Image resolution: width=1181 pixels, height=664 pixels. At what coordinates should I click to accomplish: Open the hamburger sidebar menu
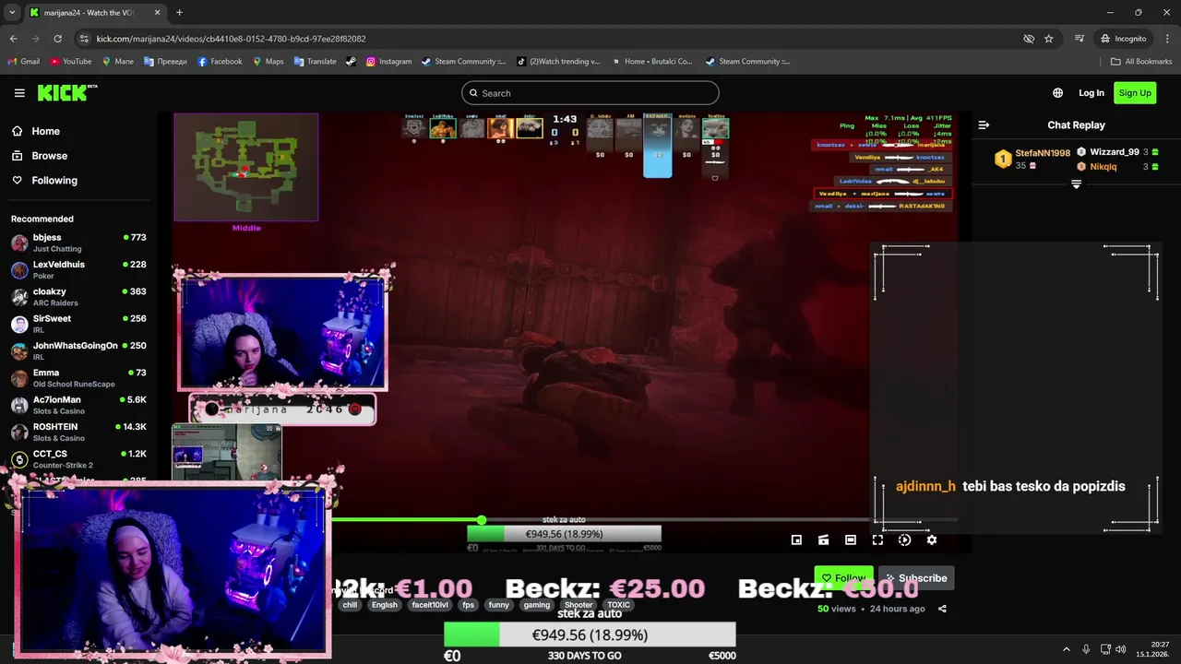pyautogui.click(x=19, y=93)
